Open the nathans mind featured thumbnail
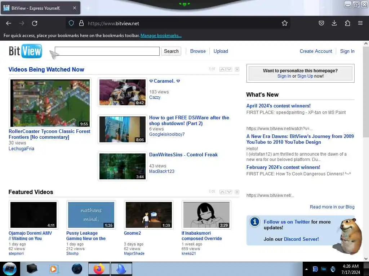369x276 pixels. [91, 215]
